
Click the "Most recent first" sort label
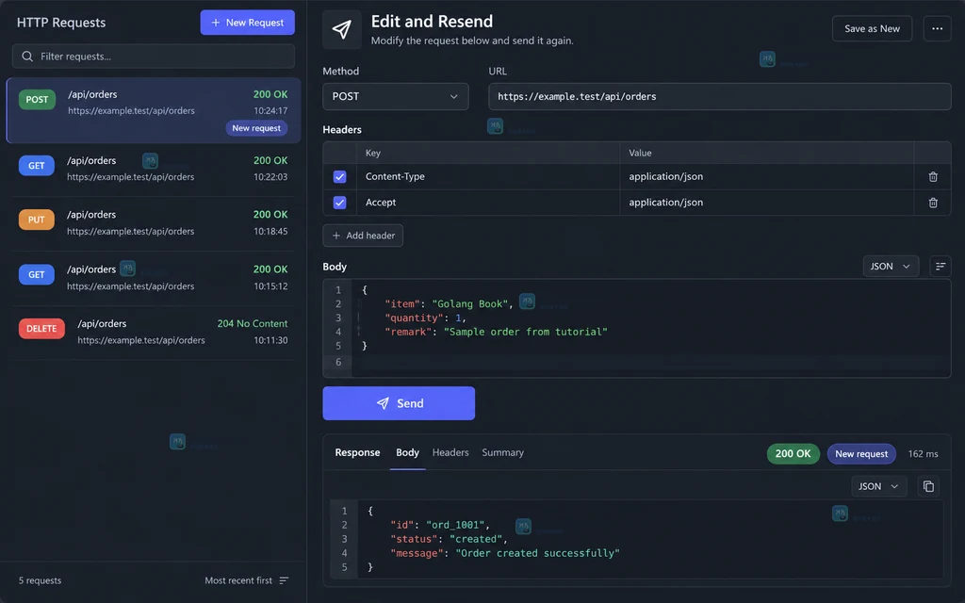point(238,580)
